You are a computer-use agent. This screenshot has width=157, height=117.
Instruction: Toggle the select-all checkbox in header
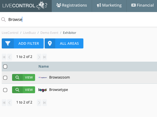pos(5,67)
